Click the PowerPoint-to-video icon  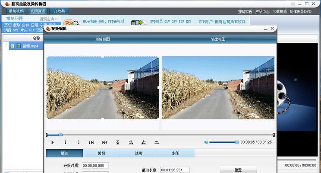point(72,22)
